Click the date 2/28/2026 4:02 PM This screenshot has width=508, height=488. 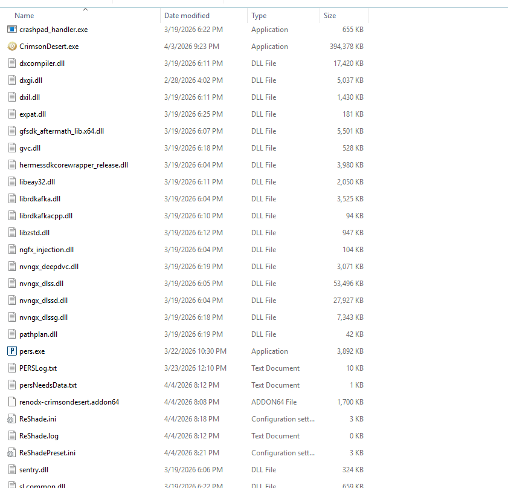click(x=193, y=80)
